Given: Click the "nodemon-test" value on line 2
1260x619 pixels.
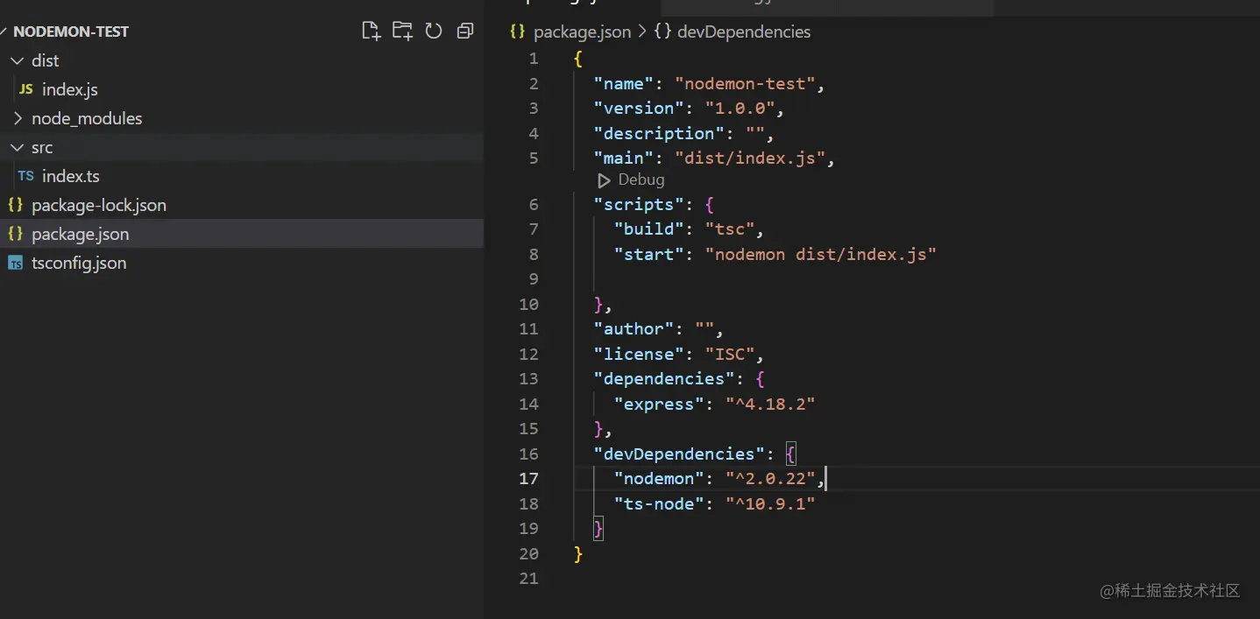Looking at the screenshot, I should click(746, 83).
